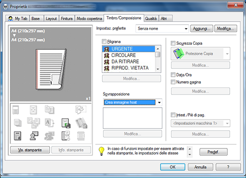
Task: Open the Qualità tab
Action: (151, 19)
